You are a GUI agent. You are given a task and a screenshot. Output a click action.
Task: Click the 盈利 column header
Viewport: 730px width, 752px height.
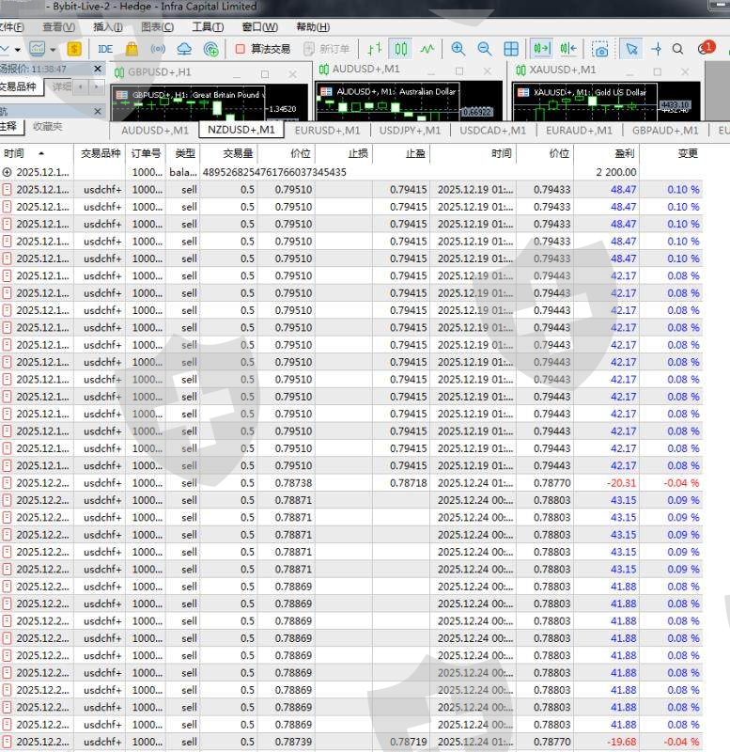pyautogui.click(x=621, y=153)
